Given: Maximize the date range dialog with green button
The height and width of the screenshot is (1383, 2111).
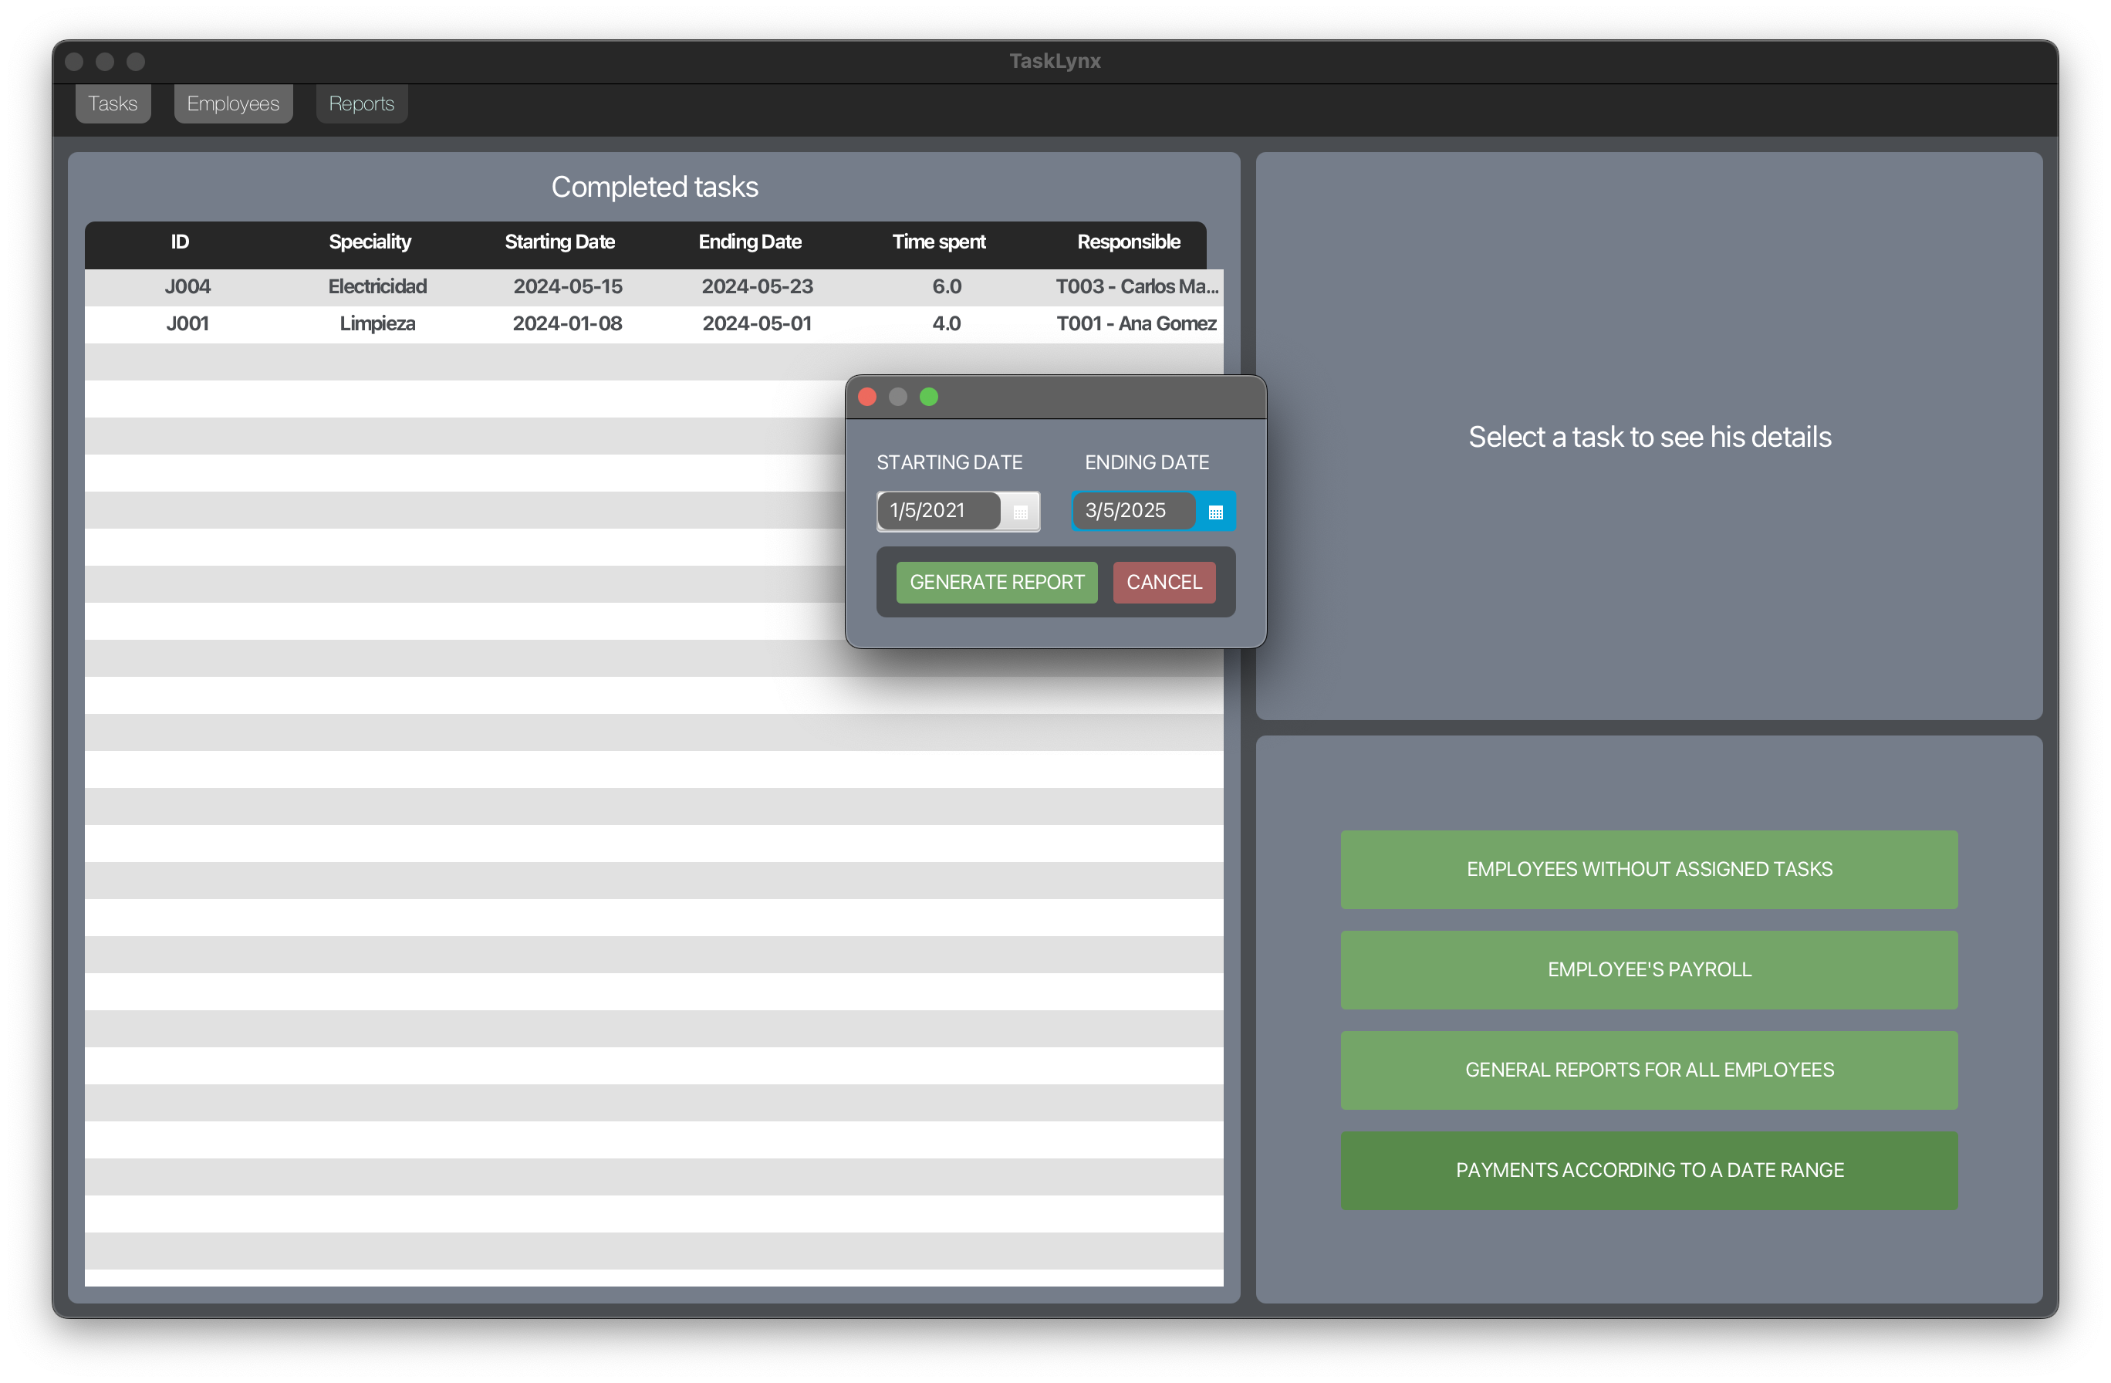Looking at the screenshot, I should pyautogui.click(x=929, y=397).
